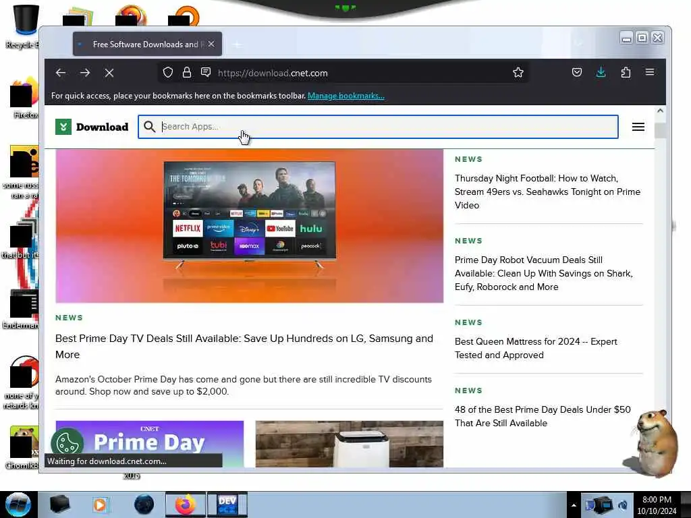The image size is (691, 518).
Task: Launch the media player taskbar icon
Action: 101,505
